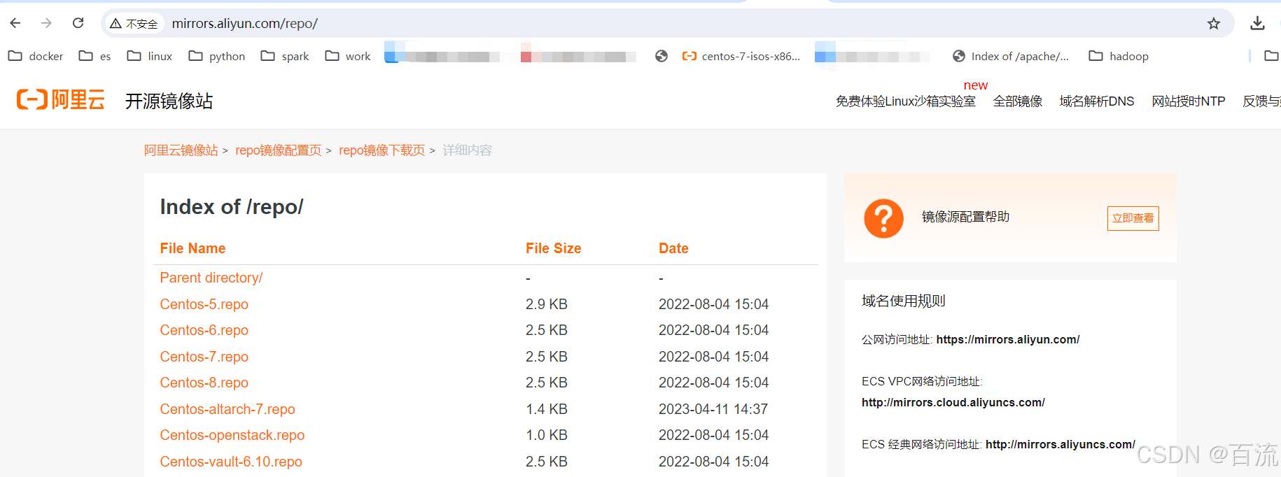
Task: Click 1.0 KB size of Centos-openstack.repo
Action: (x=546, y=435)
